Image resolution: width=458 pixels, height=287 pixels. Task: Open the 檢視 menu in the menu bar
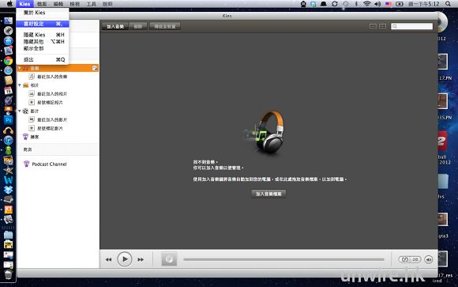pos(75,4)
